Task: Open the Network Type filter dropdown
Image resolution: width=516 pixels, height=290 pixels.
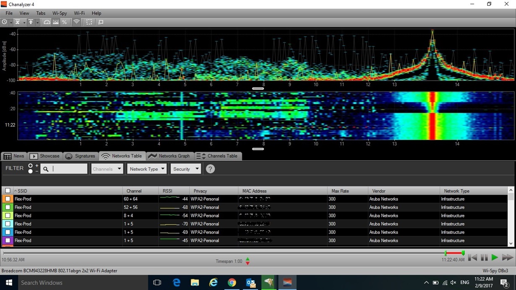Action: point(147,169)
